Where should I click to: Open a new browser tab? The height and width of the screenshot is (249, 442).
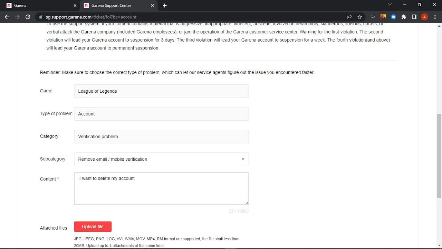165,6
